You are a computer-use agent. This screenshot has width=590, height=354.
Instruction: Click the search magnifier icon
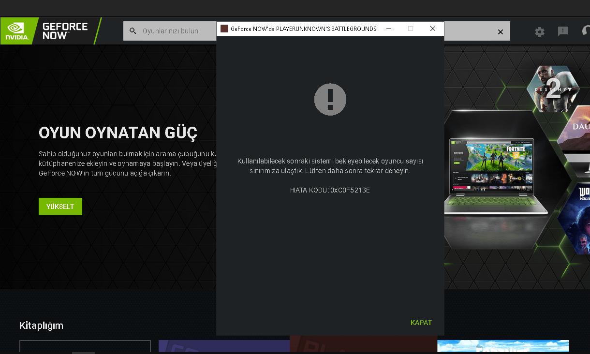133,31
